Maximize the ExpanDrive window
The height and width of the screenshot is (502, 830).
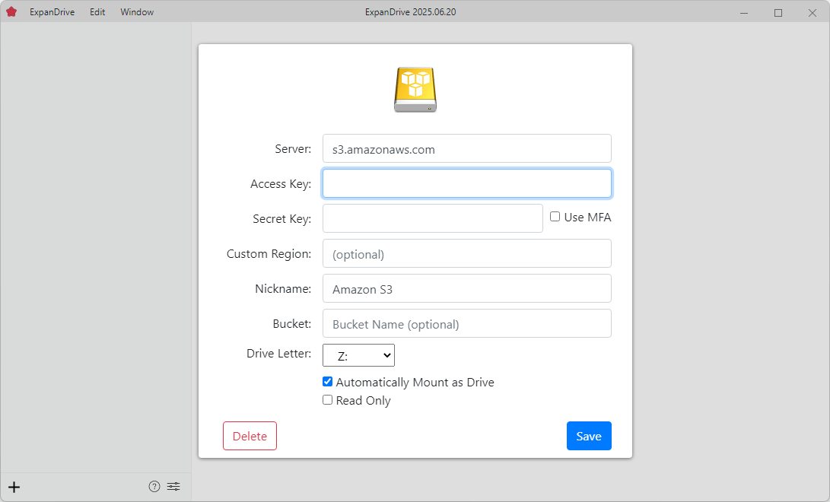778,12
